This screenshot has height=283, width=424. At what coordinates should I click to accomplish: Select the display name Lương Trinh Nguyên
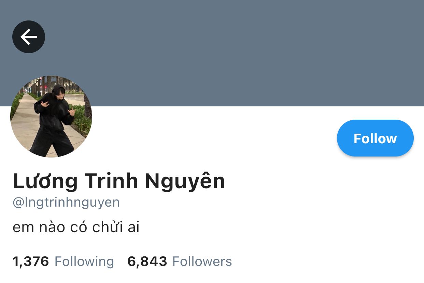(119, 181)
